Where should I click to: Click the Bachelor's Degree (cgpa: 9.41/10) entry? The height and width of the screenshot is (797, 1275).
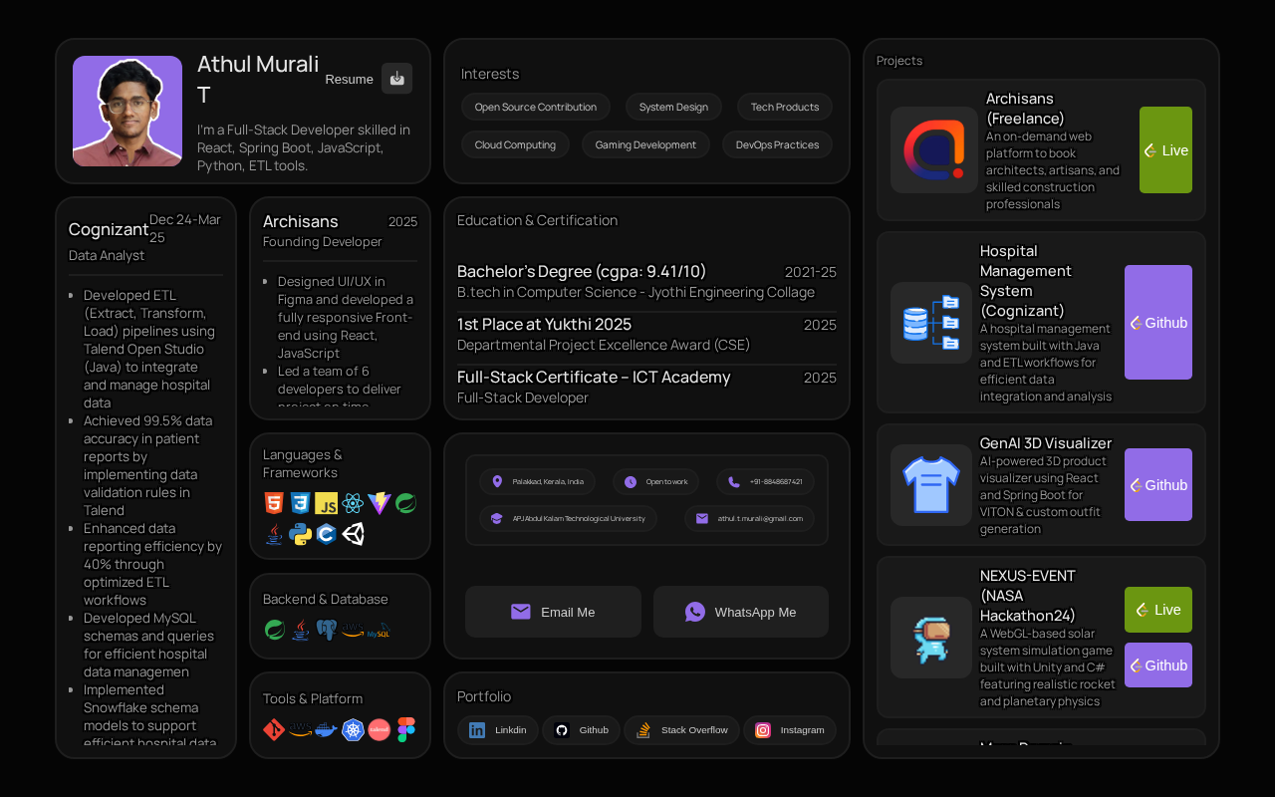(646, 281)
